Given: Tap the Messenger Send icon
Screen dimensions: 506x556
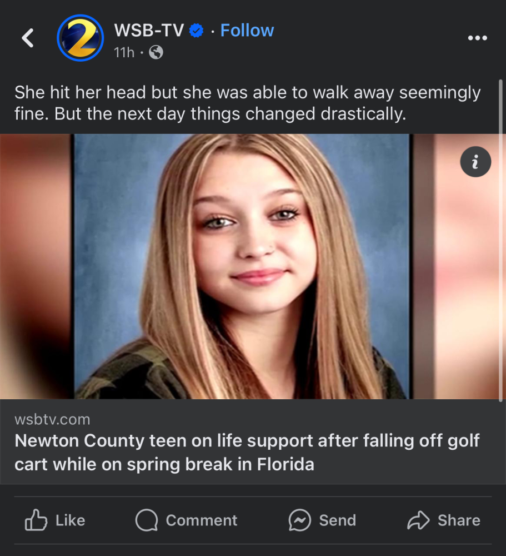Looking at the screenshot, I should (x=300, y=520).
